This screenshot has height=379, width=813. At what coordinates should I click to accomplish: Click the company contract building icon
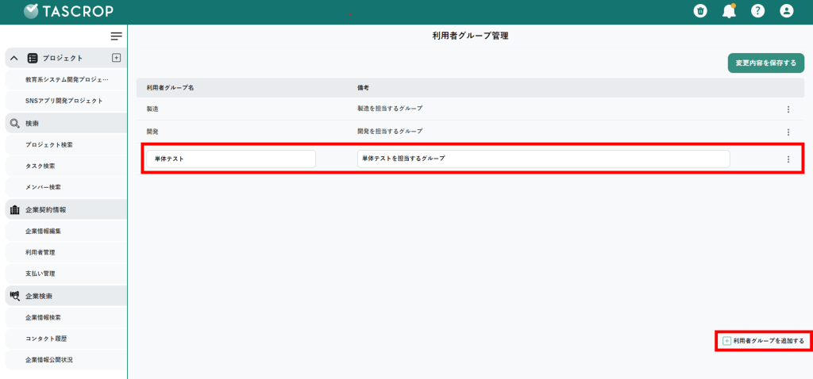pos(14,209)
